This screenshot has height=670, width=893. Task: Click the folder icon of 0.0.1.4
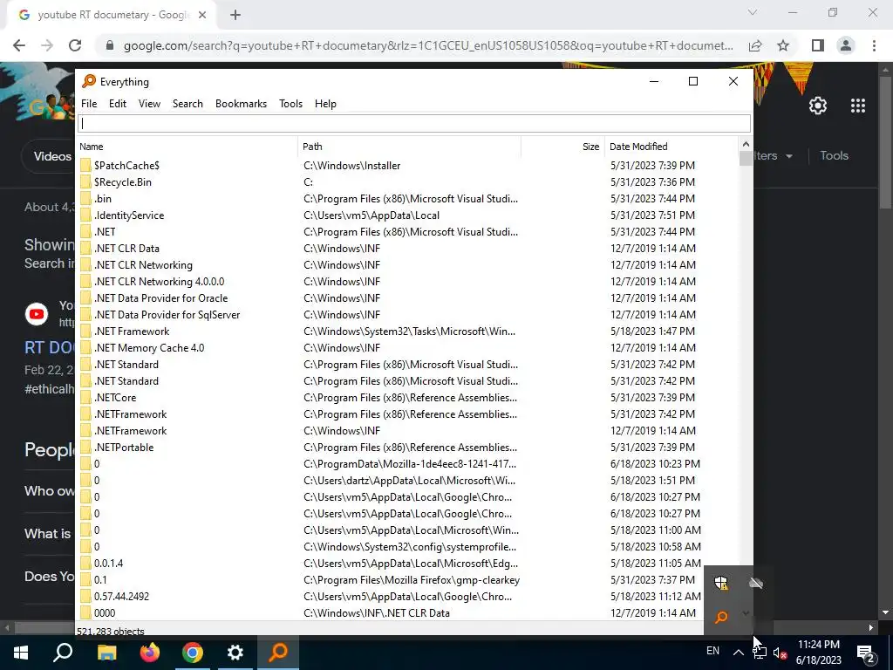85,563
